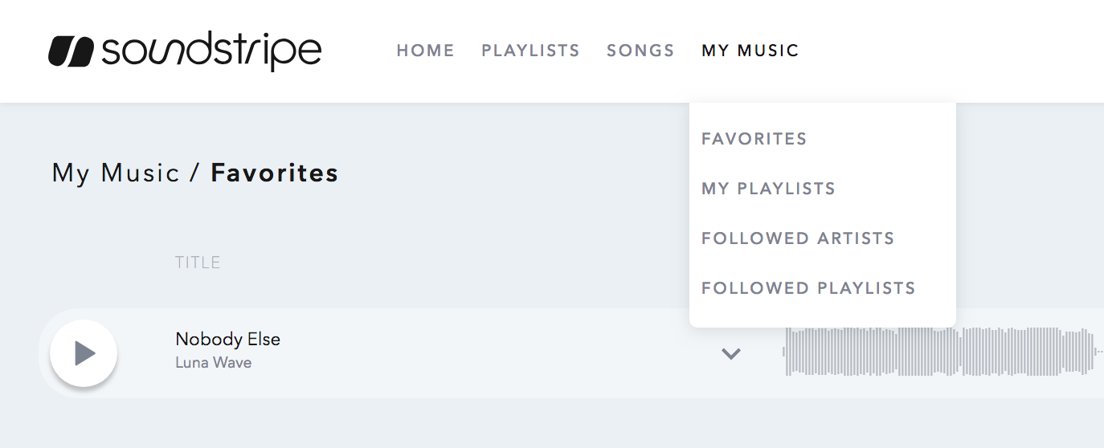Viewport: 1104px width, 448px height.
Task: Click the bold Favorites breadcrumb heading
Action: (x=274, y=173)
